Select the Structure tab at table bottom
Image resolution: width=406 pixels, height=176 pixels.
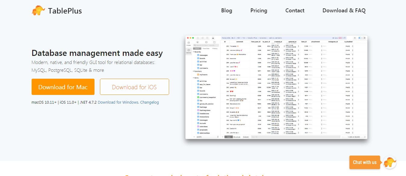tap(237, 137)
